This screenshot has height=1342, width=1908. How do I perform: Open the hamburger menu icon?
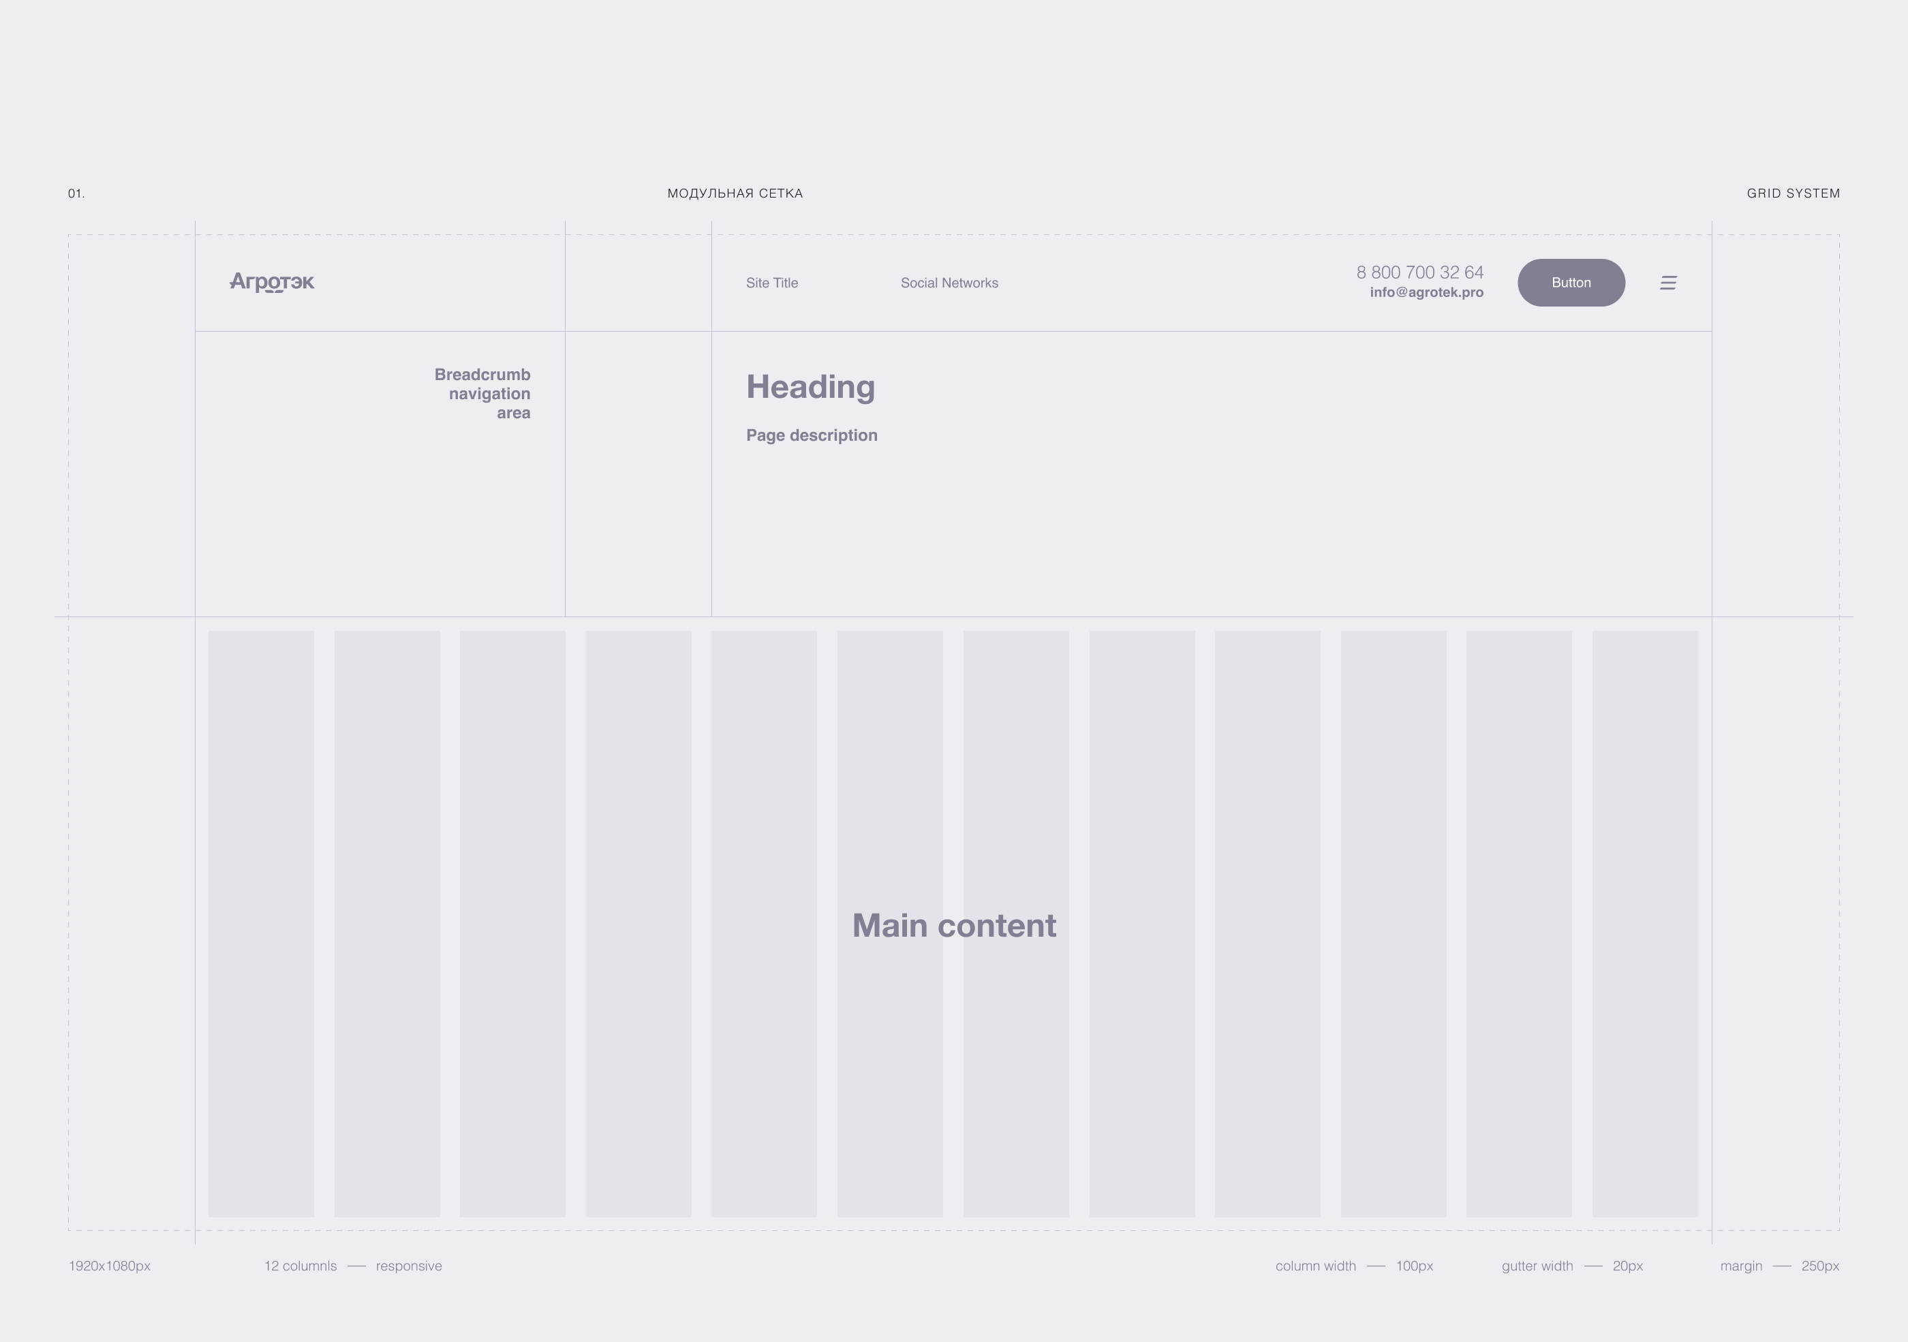[x=1668, y=283]
